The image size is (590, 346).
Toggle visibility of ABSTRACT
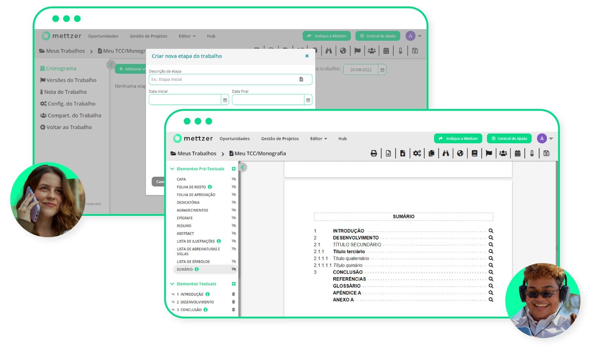tap(234, 233)
